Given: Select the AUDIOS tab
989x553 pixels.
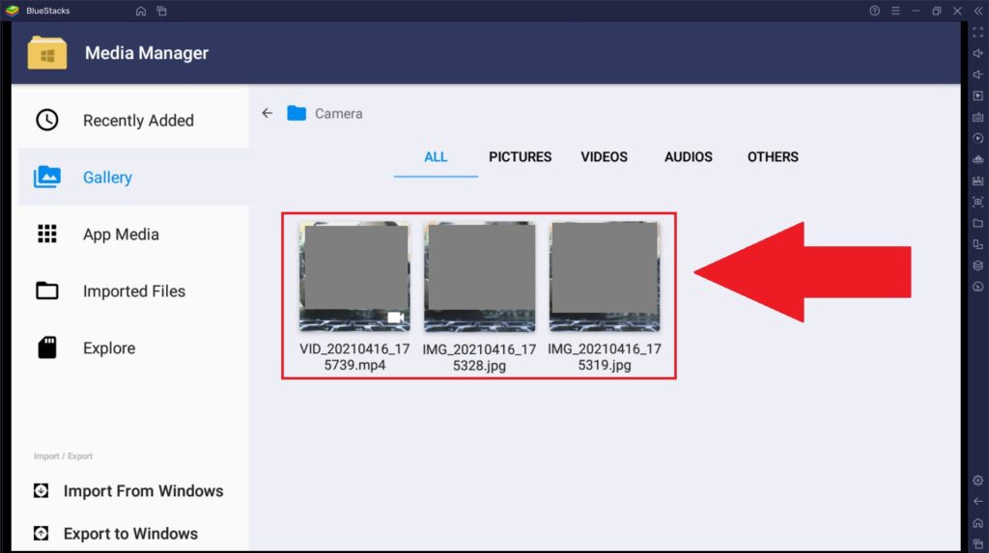Looking at the screenshot, I should pos(688,157).
